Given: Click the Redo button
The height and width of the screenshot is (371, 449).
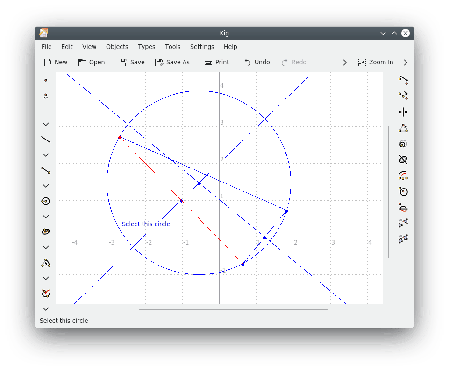Looking at the screenshot, I should point(294,63).
